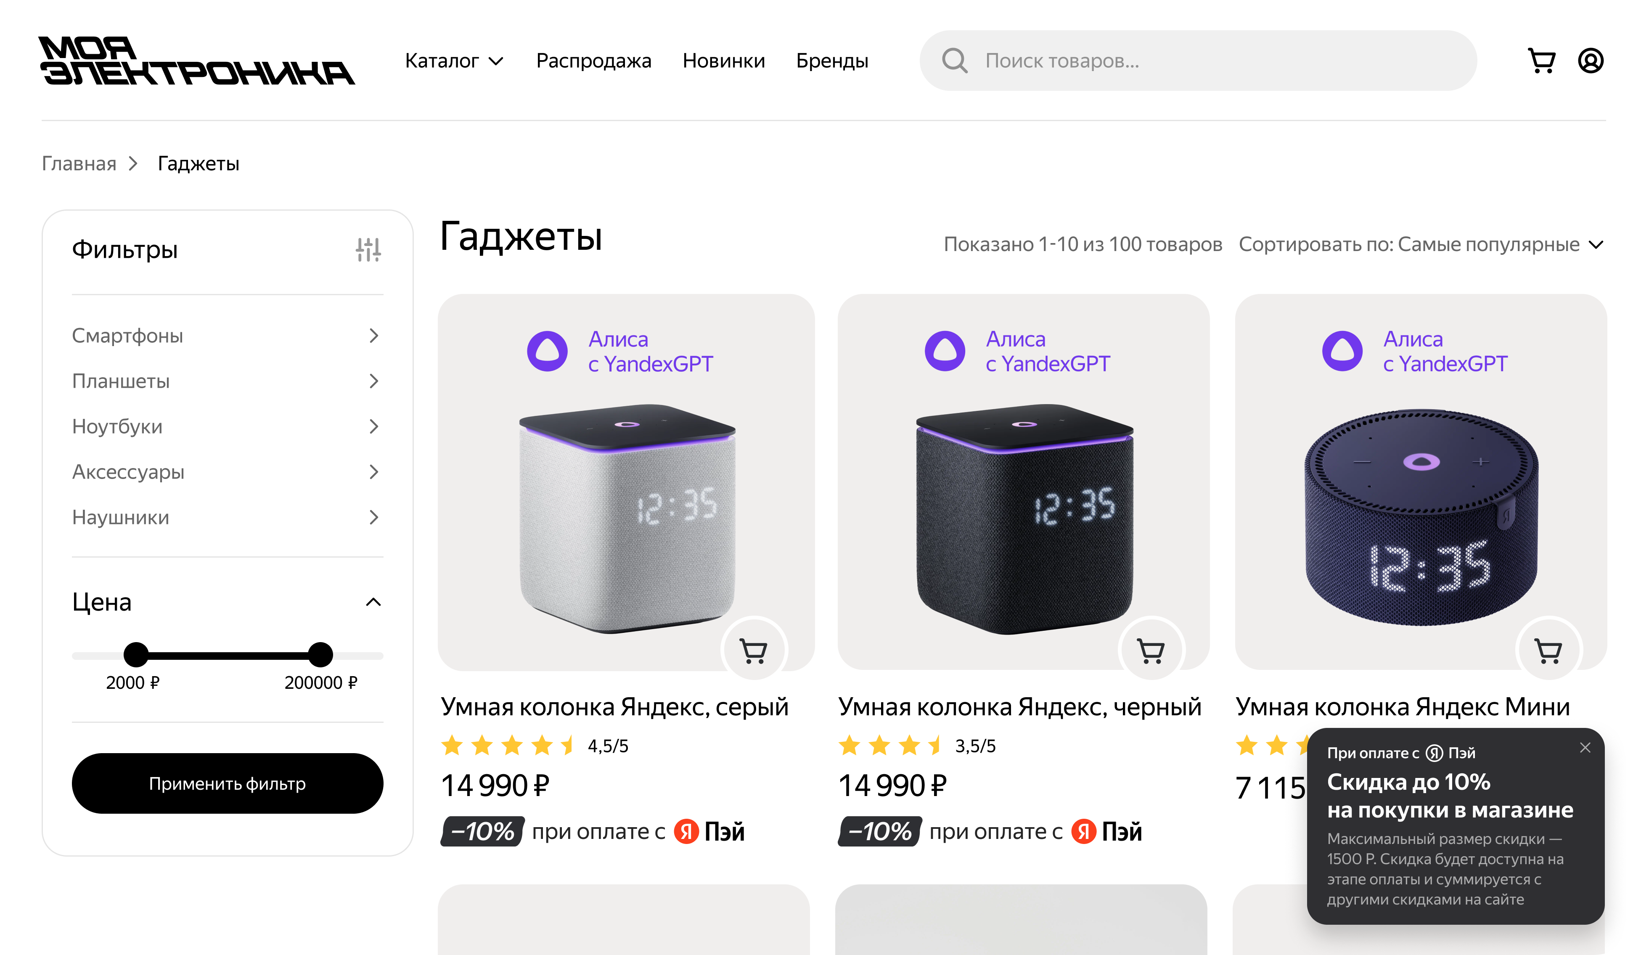
Task: Add Yandex Mini speaker to cart
Action: click(1548, 651)
